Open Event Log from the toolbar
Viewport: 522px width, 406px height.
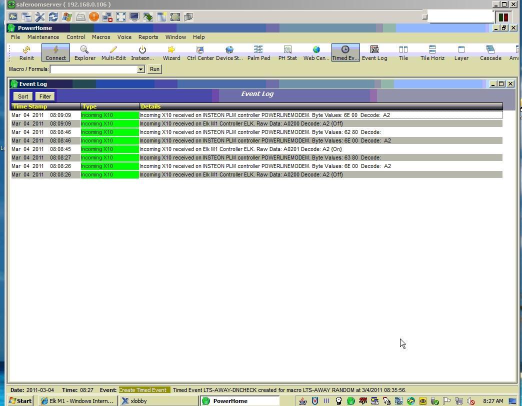pos(374,53)
